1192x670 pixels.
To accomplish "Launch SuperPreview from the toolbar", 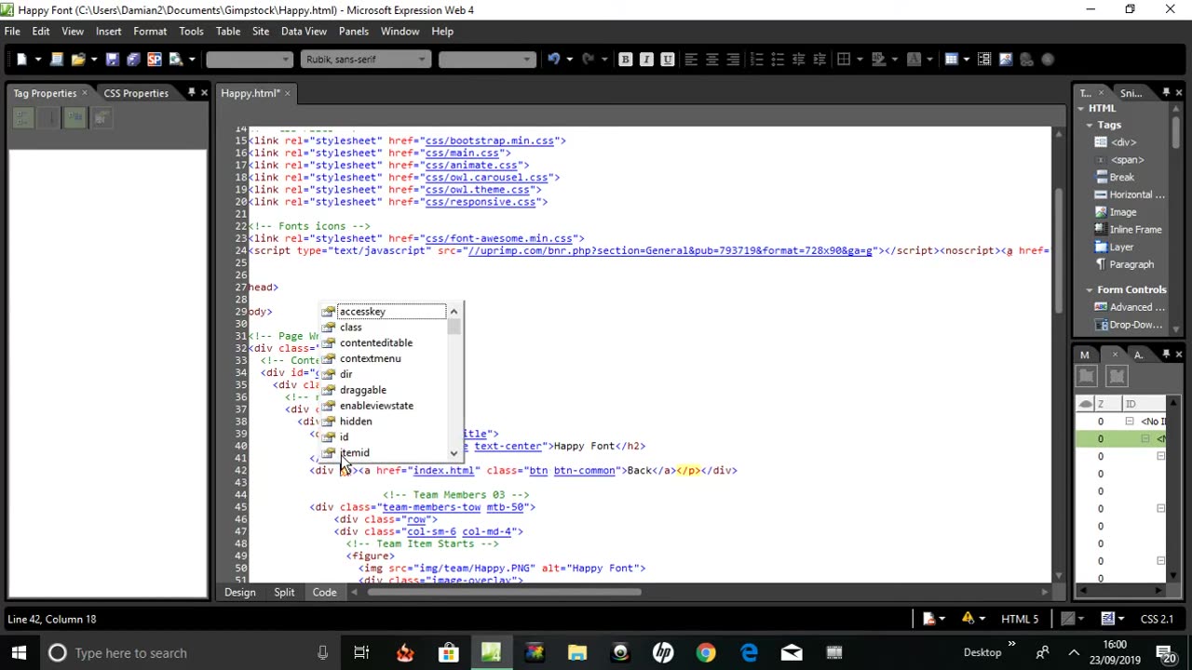I will [x=154, y=60].
